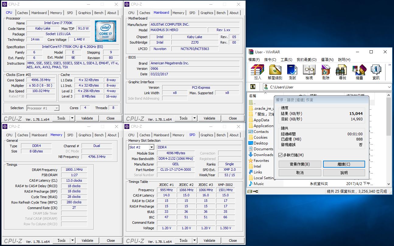Open the Processor #1 selection dropdown
The image size is (394, 246).
[x=57, y=108]
